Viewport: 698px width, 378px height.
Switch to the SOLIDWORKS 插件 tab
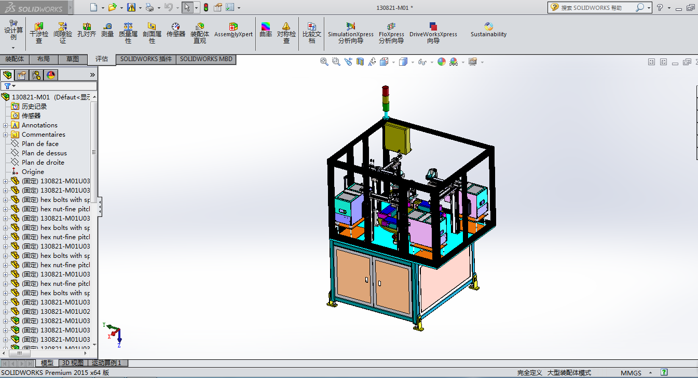pyautogui.click(x=146, y=59)
